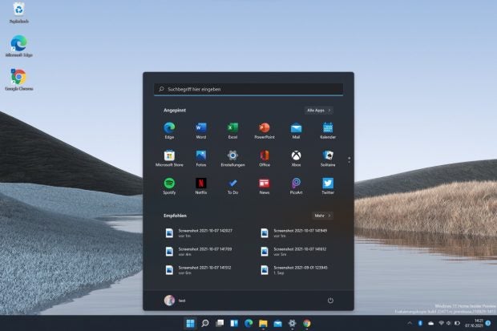Open the Mail app tile in Start menu
Image resolution: width=497 pixels, height=331 pixels.
[x=296, y=131]
